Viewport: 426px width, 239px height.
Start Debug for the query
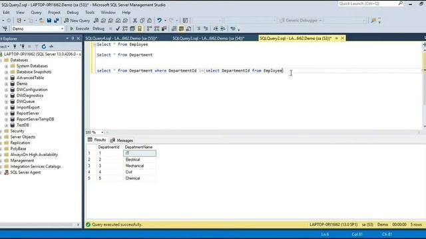click(99, 29)
